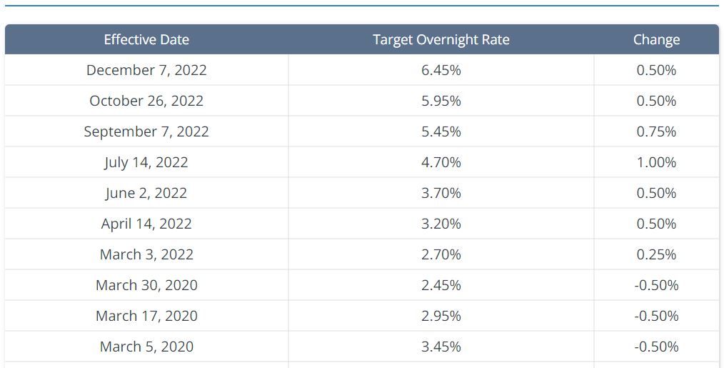Click the Change column header
The image size is (724, 368).
pos(656,40)
